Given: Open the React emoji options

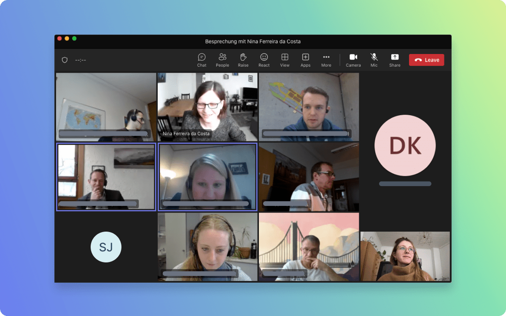Looking at the screenshot, I should [x=264, y=60].
